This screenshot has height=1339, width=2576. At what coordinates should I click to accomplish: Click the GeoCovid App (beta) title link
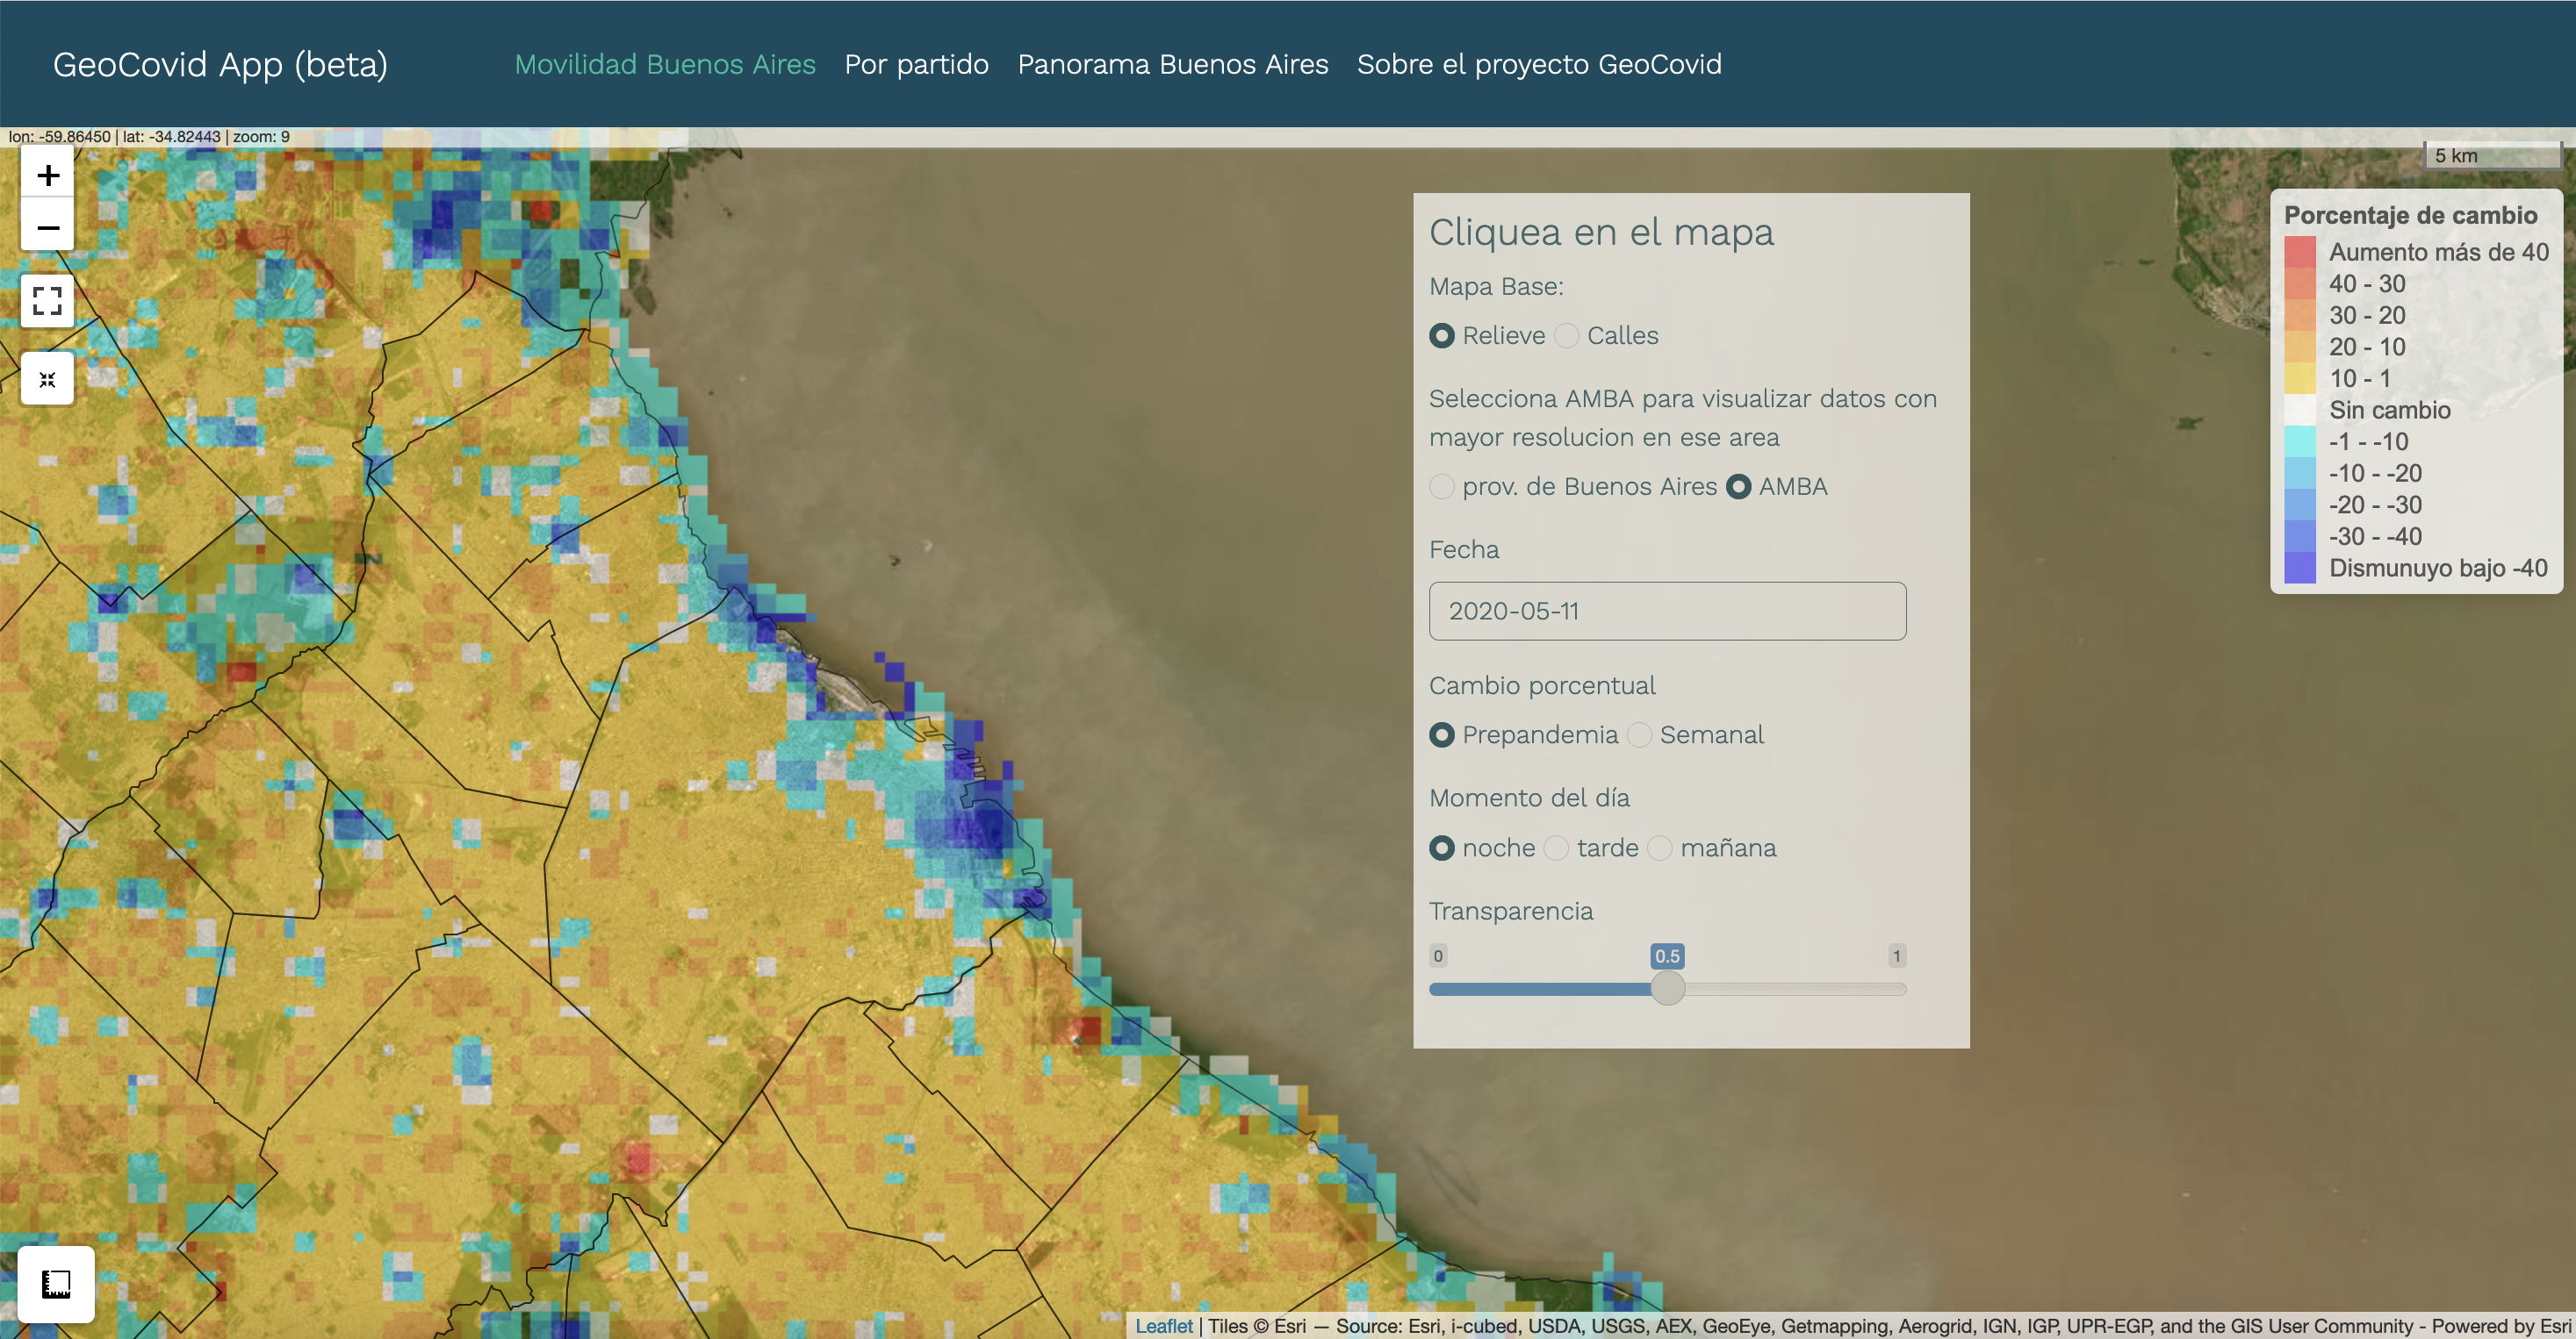point(220,64)
